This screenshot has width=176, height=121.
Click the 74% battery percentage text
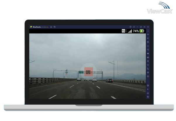click(x=136, y=31)
